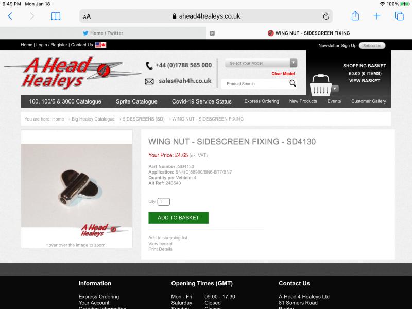Click the Qty input field
412x309 pixels.
click(x=163, y=202)
